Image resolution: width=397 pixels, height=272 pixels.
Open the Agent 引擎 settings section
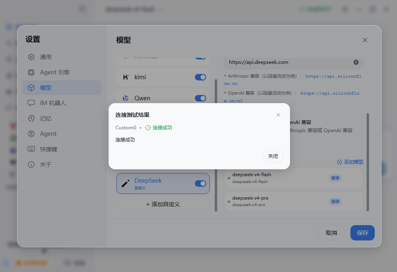pyautogui.click(x=62, y=72)
